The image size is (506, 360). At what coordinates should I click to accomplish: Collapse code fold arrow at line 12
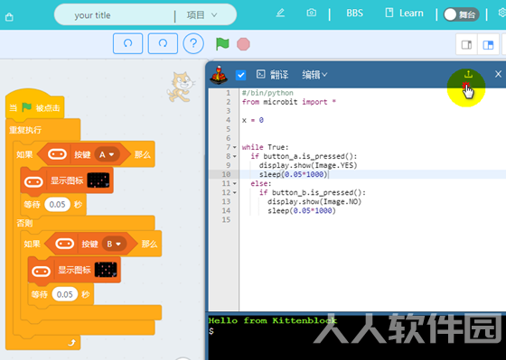235,192
